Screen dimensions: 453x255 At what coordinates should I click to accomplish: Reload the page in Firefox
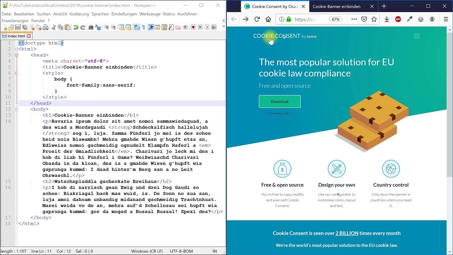257,19
